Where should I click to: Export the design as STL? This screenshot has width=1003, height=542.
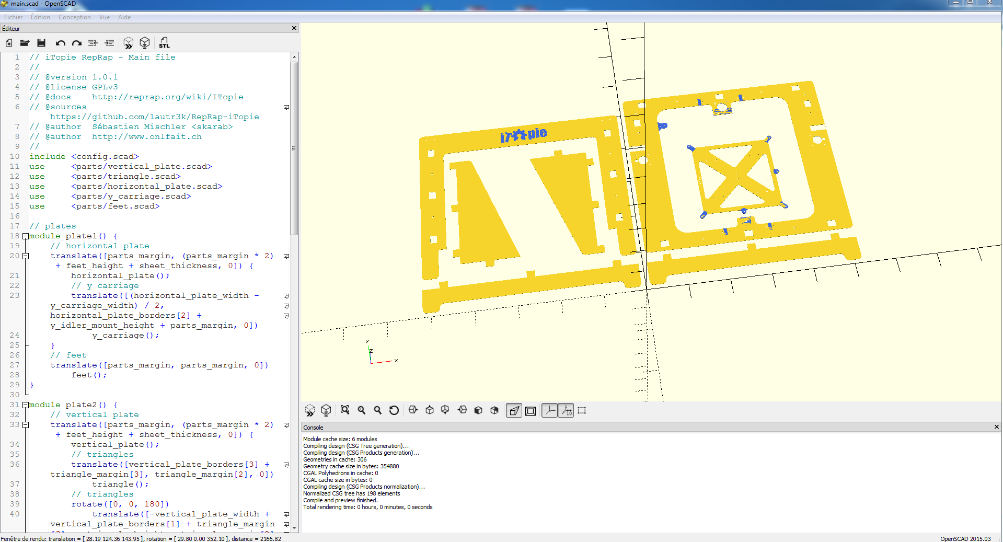click(164, 43)
